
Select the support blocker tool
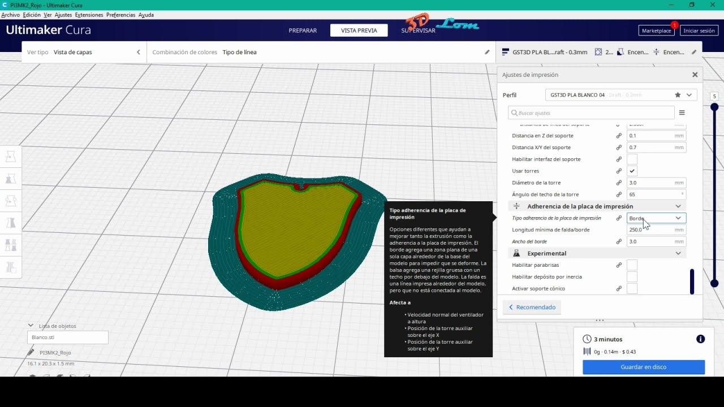pyautogui.click(x=11, y=267)
